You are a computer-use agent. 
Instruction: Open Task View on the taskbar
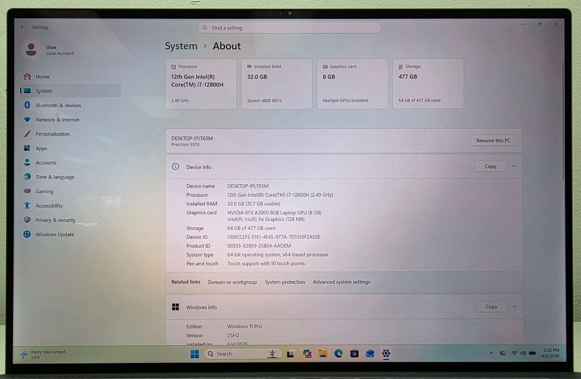click(290, 354)
